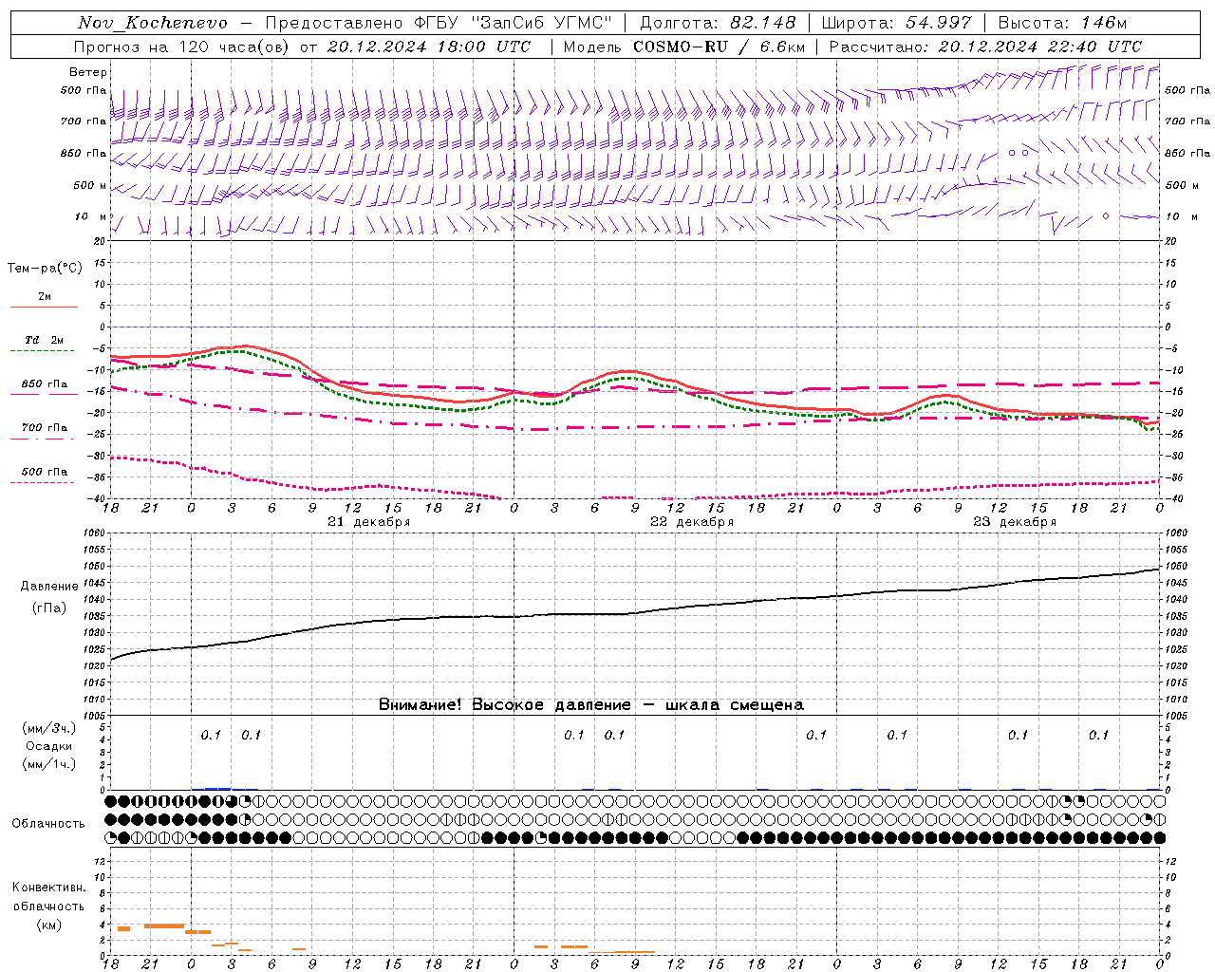
Task: Click the Модель COSMO-RU / 6.6км label
Action: (684, 47)
